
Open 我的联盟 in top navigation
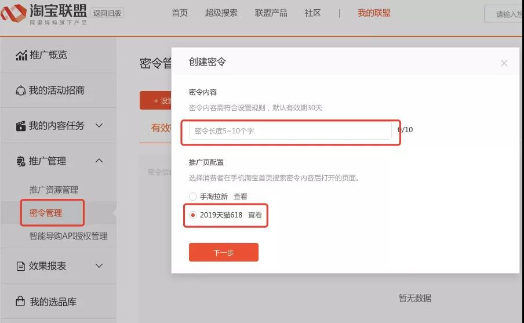(x=374, y=13)
